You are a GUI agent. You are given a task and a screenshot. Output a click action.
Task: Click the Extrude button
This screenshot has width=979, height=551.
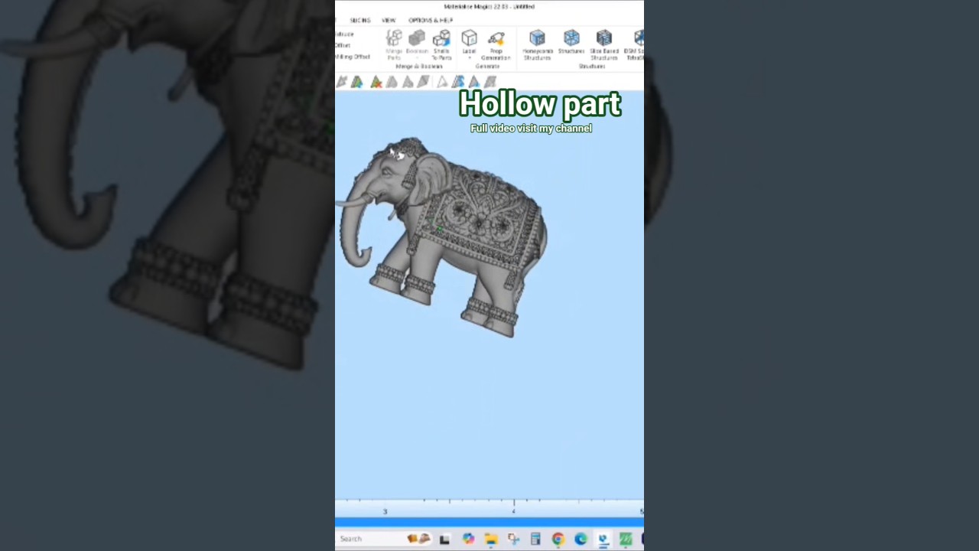344,34
